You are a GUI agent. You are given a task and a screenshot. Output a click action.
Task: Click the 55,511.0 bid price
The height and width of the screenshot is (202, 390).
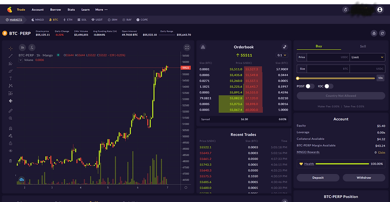coord(236,69)
